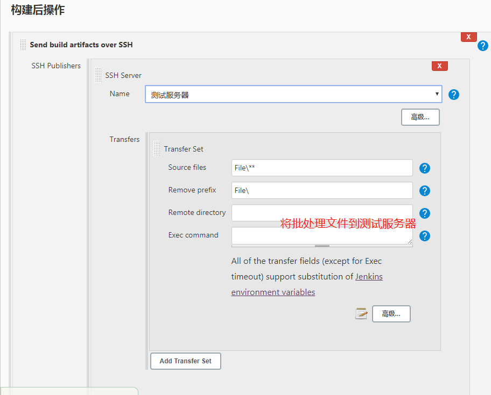Open the Jenkins environment variables link
This screenshot has width=491, height=395.
273,292
